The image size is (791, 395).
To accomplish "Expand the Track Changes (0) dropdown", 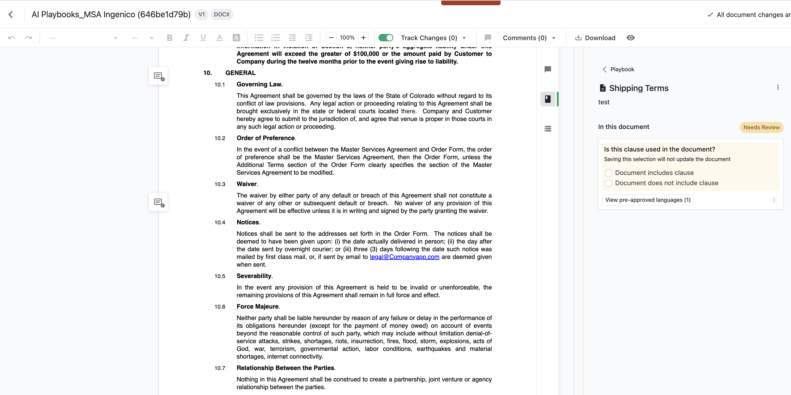I will pos(464,38).
